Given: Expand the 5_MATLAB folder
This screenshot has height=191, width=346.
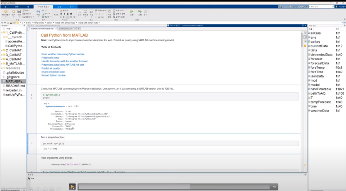Looking at the screenshot, I should tap(2, 64).
